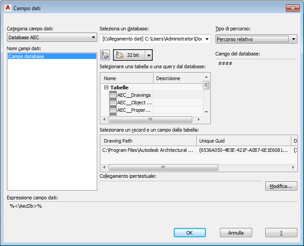Click the database connection icon button
Screen dimensions: 304x246
tap(105, 55)
